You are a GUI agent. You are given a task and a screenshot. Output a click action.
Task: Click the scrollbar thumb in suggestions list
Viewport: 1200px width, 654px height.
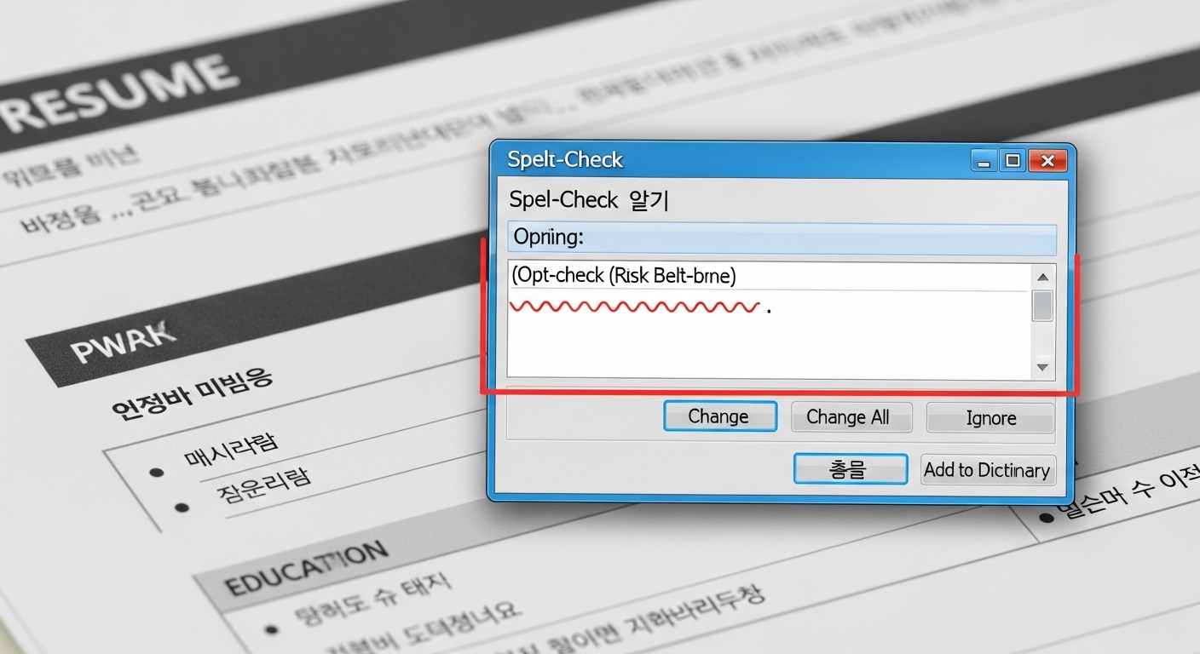(1042, 306)
